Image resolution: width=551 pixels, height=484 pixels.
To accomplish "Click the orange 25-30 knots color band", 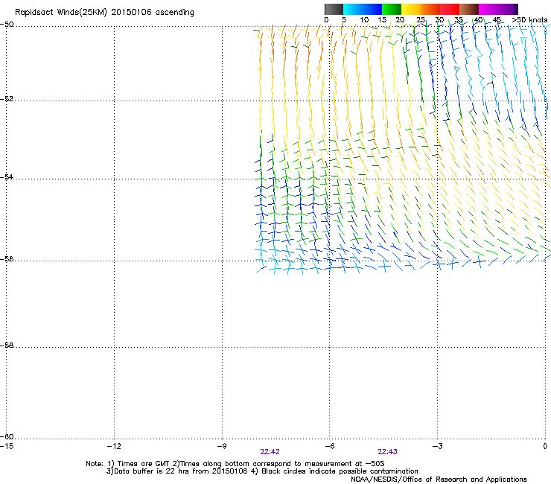I will tap(430, 9).
